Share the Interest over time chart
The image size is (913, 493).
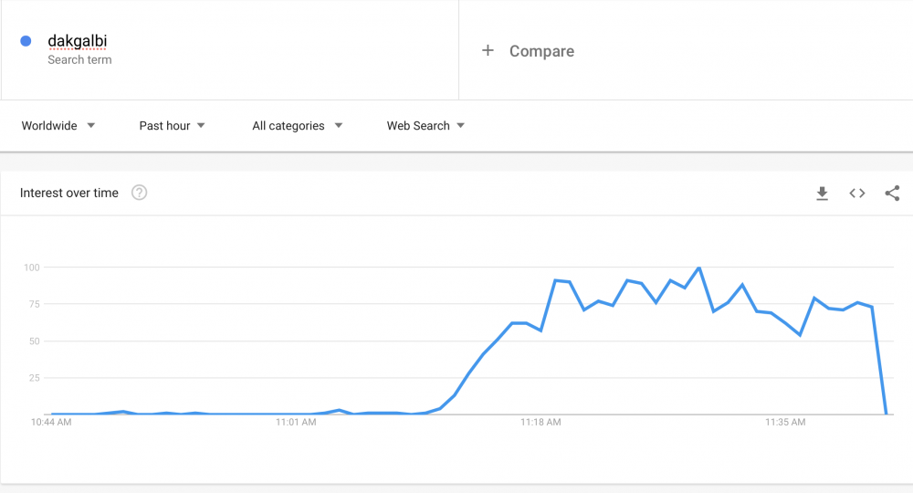892,194
